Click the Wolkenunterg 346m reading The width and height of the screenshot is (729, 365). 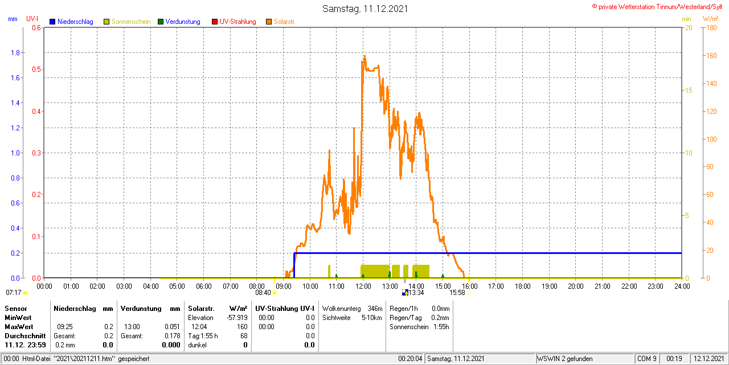click(352, 308)
